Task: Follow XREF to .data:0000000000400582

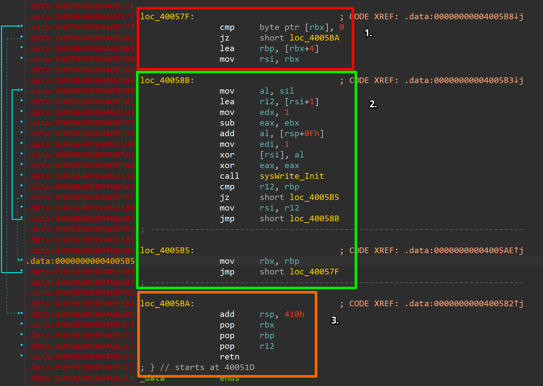Action: (x=464, y=304)
